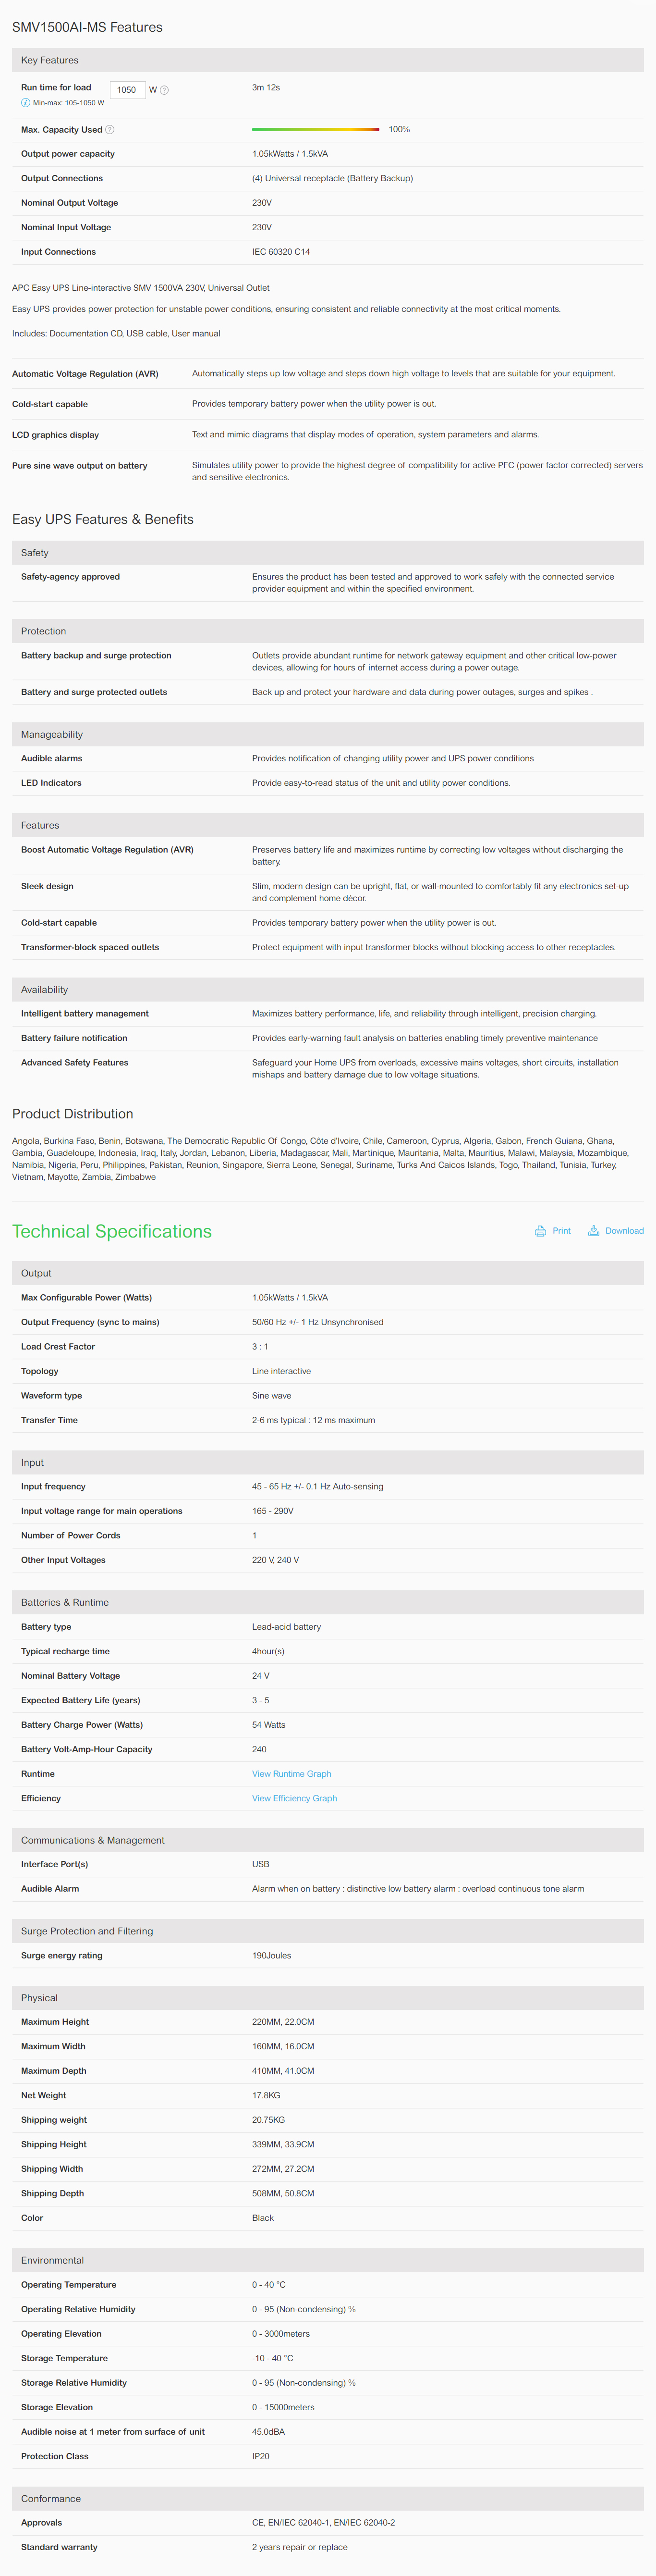Click the download arrow icon
The height and width of the screenshot is (2576, 656).
(x=593, y=1231)
